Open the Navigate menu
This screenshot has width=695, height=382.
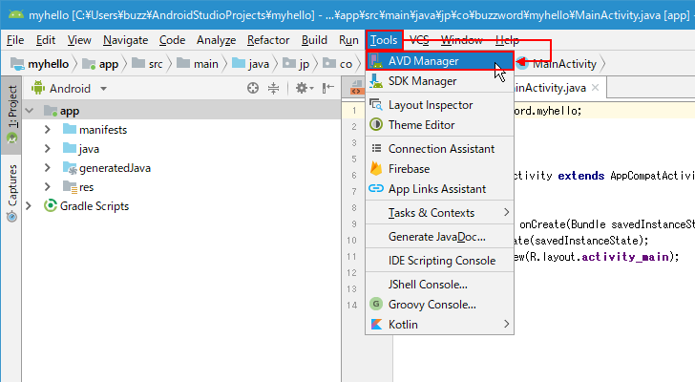pyautogui.click(x=125, y=40)
